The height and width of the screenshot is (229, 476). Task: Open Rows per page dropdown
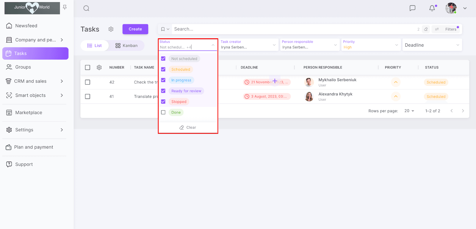pyautogui.click(x=409, y=111)
